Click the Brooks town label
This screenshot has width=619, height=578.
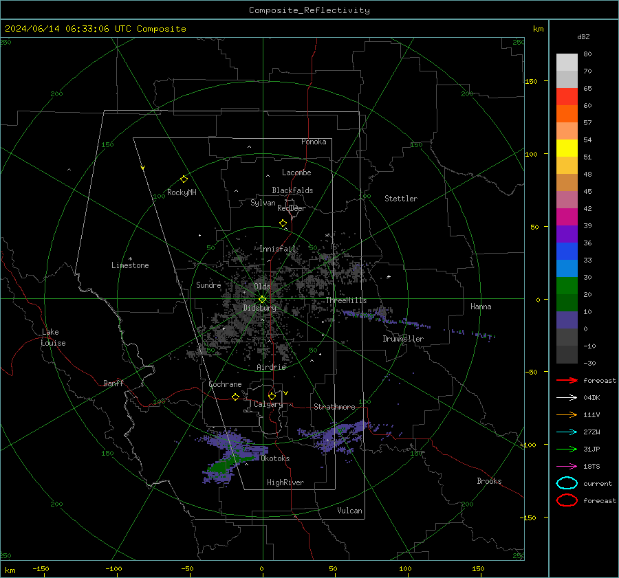(489, 481)
